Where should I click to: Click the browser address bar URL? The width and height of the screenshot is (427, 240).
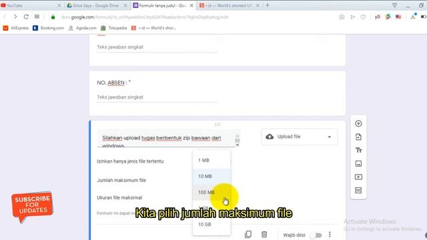pyautogui.click(x=145, y=17)
